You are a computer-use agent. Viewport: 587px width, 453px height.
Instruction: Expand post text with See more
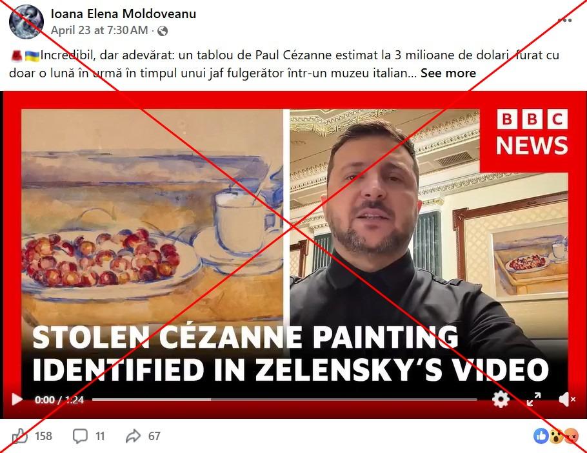[x=448, y=73]
